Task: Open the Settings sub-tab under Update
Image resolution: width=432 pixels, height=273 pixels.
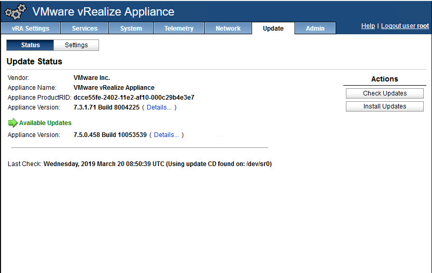Action: 76,45
